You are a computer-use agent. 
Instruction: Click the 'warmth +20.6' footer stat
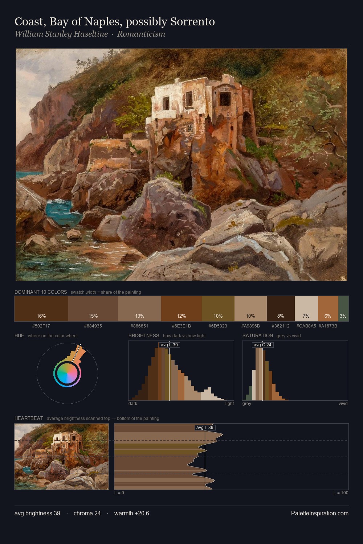click(x=132, y=513)
